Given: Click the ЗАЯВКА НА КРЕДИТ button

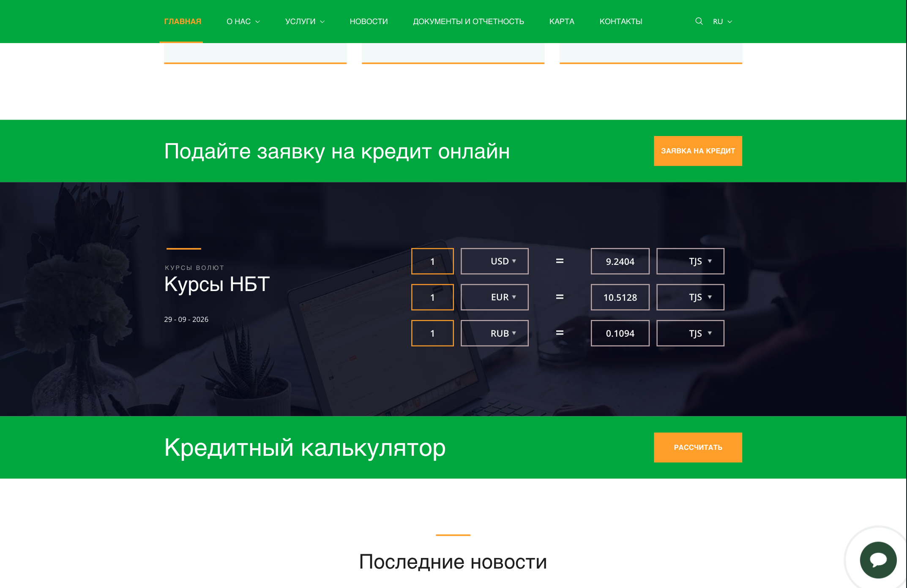Looking at the screenshot, I should 698,151.
